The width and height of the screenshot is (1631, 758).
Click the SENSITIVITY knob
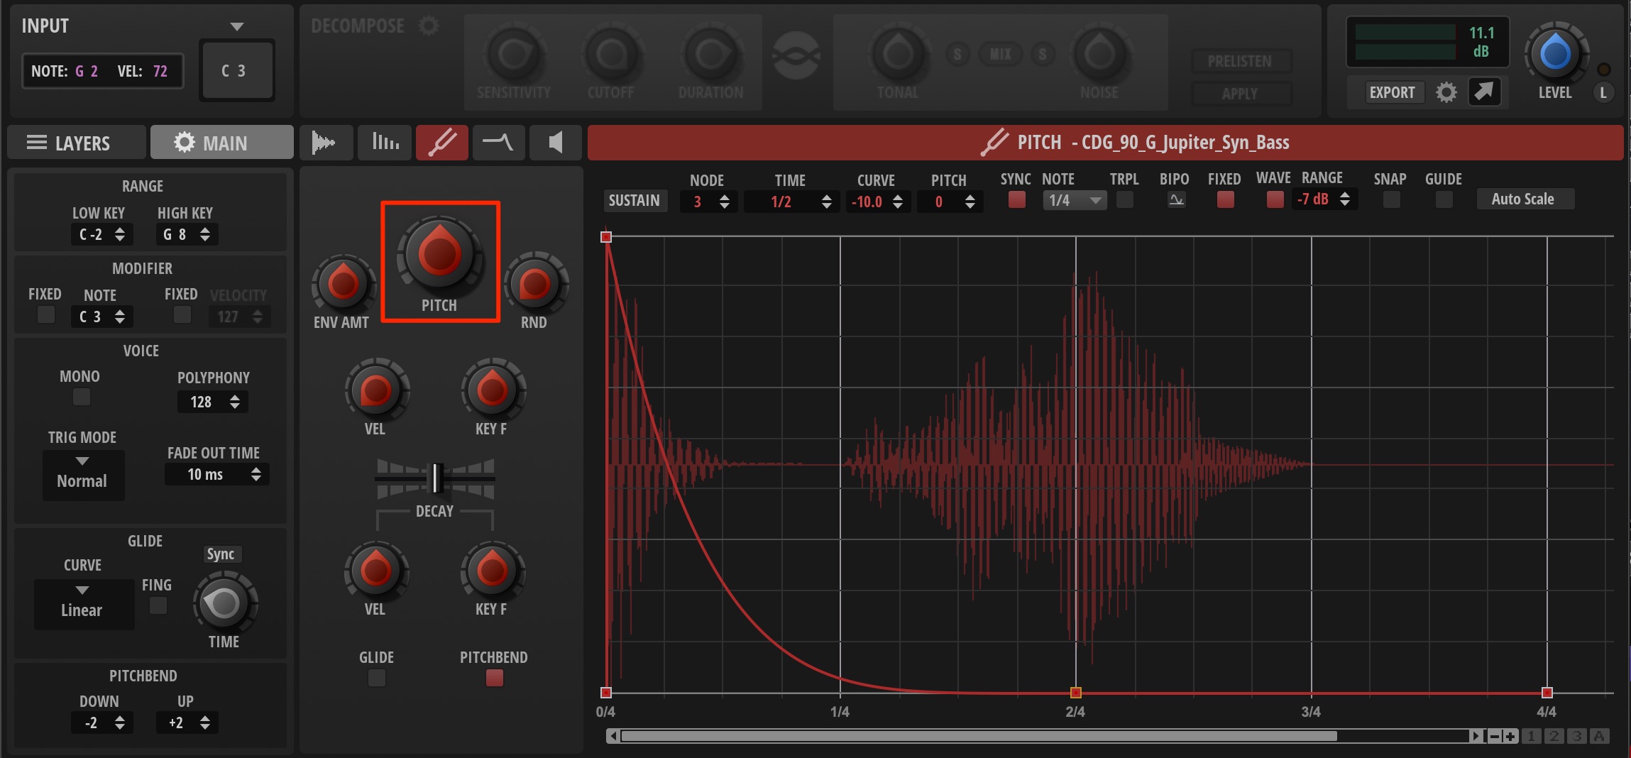click(x=512, y=54)
